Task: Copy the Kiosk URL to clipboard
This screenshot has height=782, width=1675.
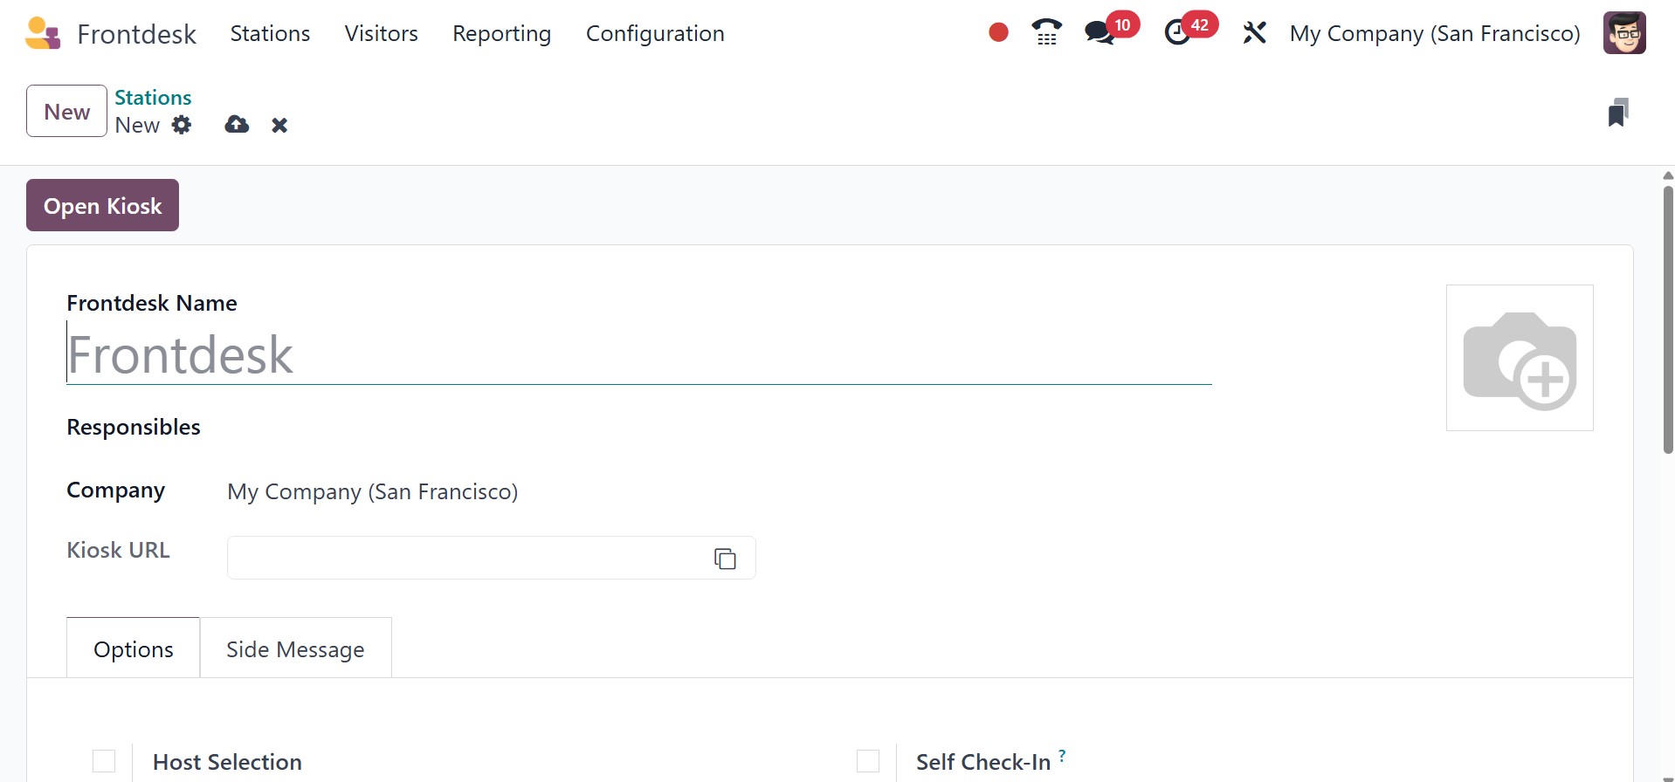Action: (x=725, y=559)
